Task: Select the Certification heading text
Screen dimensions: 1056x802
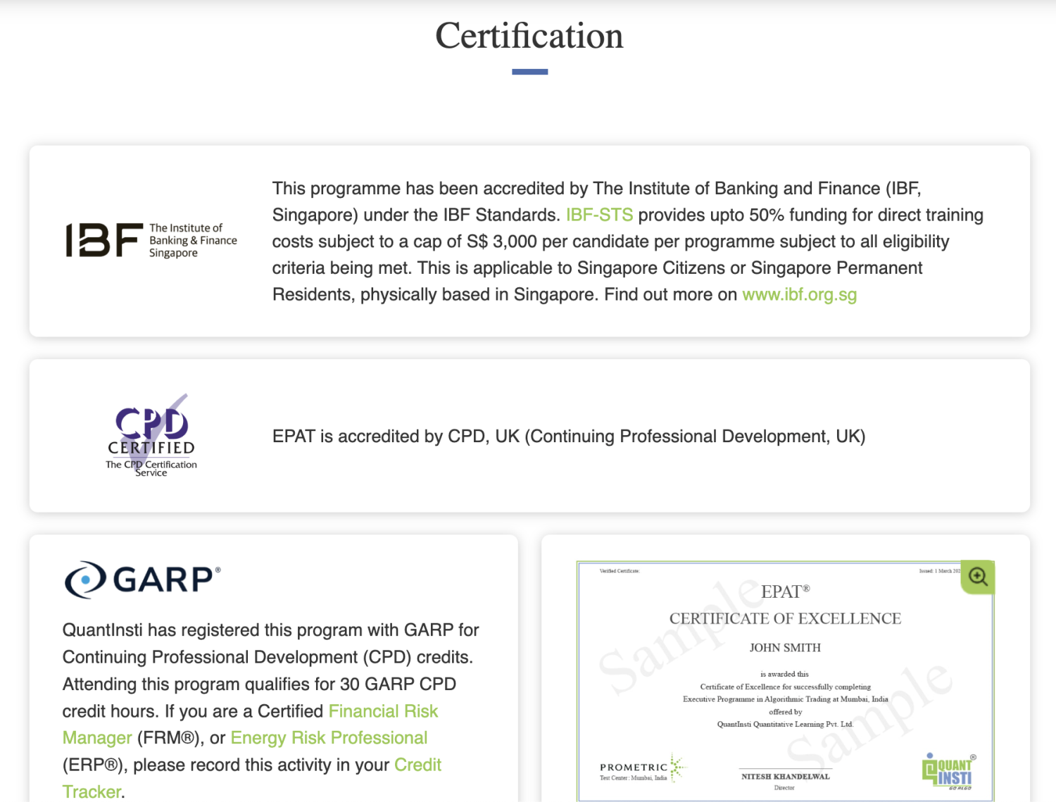Action: click(529, 36)
